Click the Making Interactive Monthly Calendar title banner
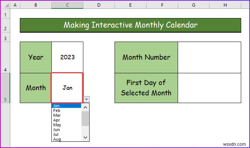The height and width of the screenshot is (148, 250). tap(130, 25)
